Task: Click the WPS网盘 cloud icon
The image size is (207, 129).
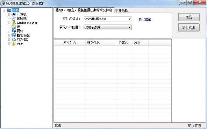Action: [14, 40]
